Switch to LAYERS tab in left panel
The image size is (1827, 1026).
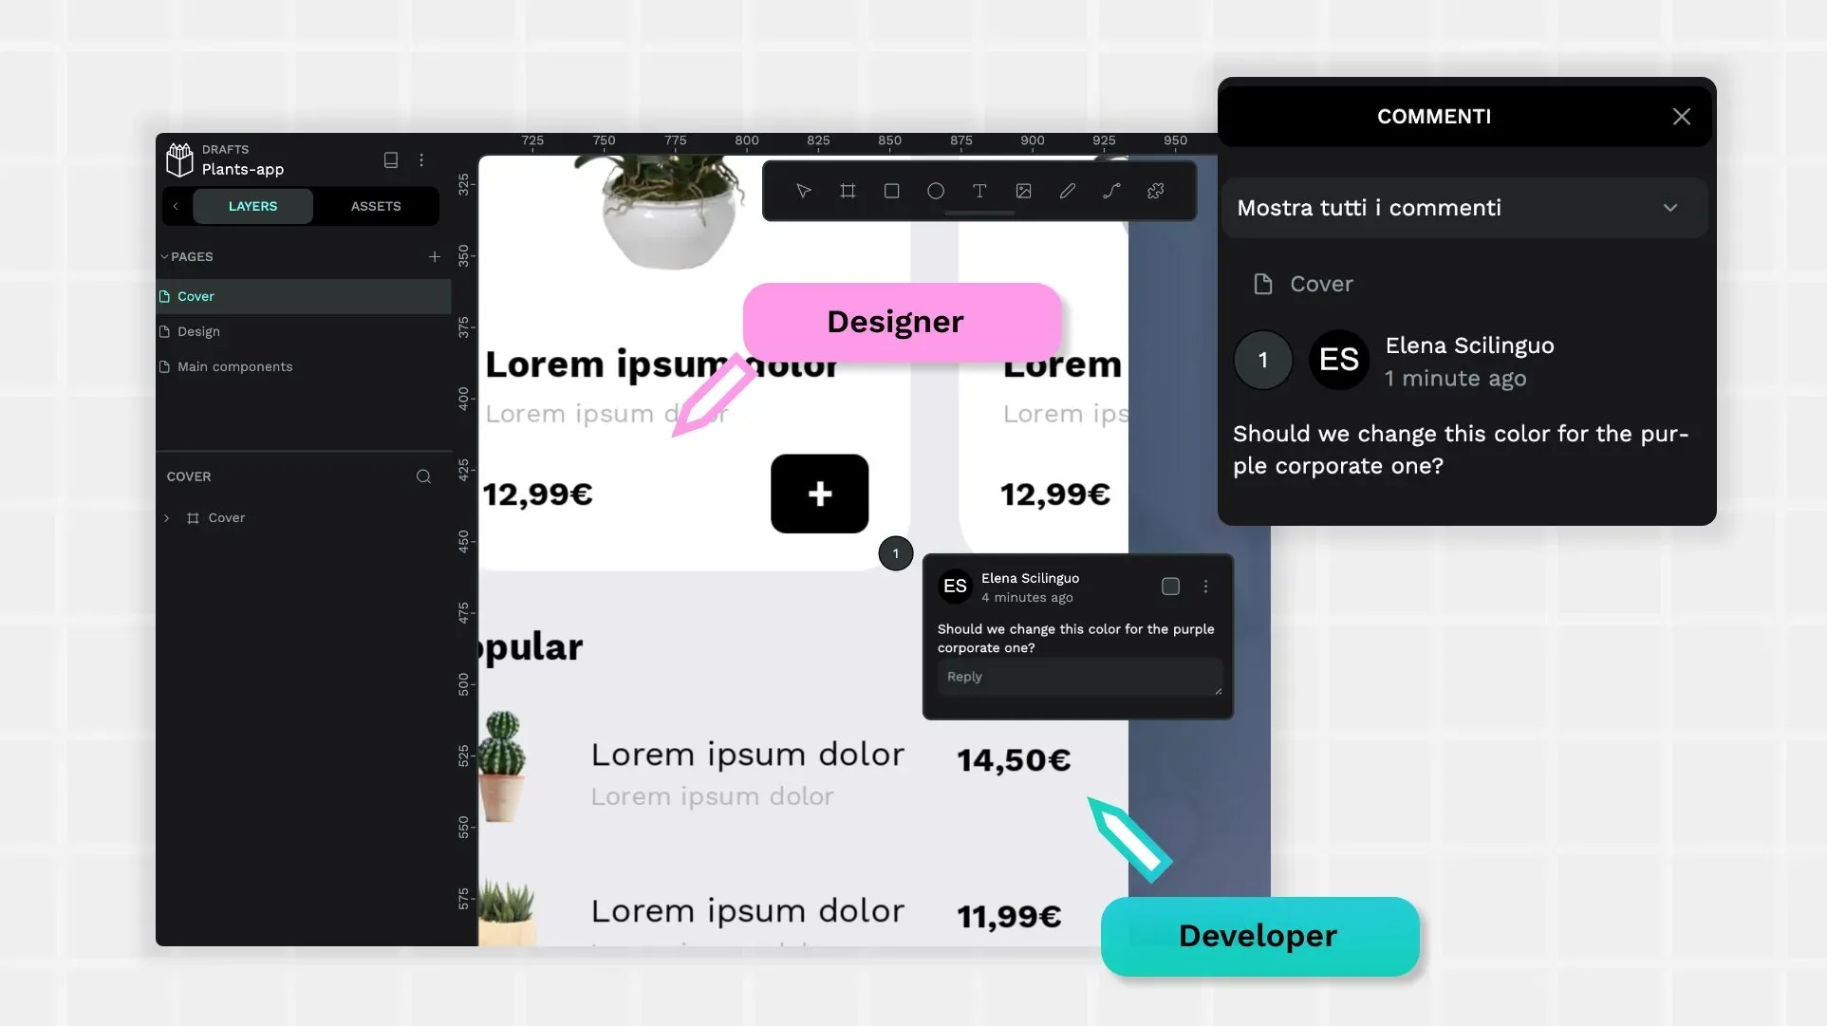tap(252, 206)
